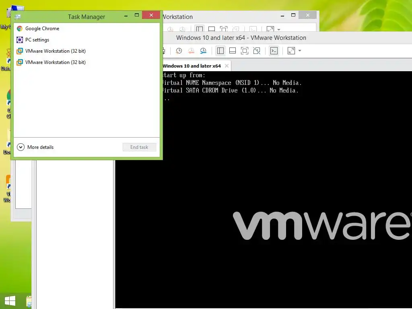Enter full screen mode in front VMware window
This screenshot has width=412, height=309.
(x=245, y=51)
